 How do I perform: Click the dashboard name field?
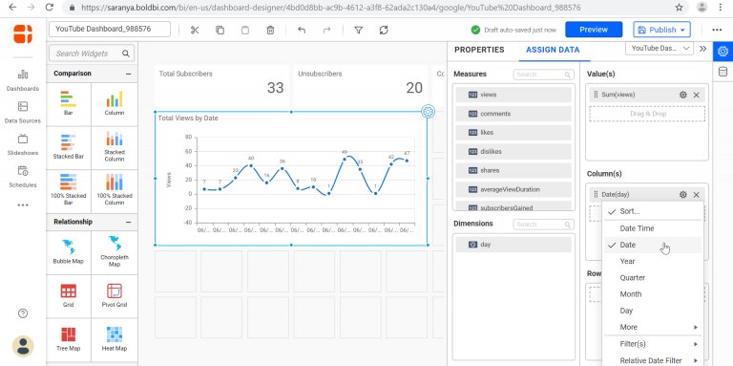point(110,29)
